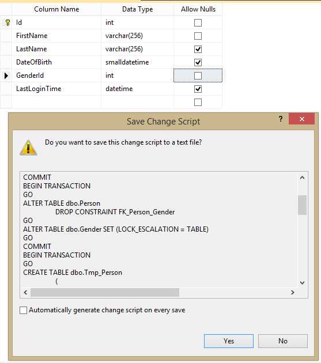Viewport: 321px width, 363px height.
Task: Click the script box scroll right arrow
Action: pos(293,292)
